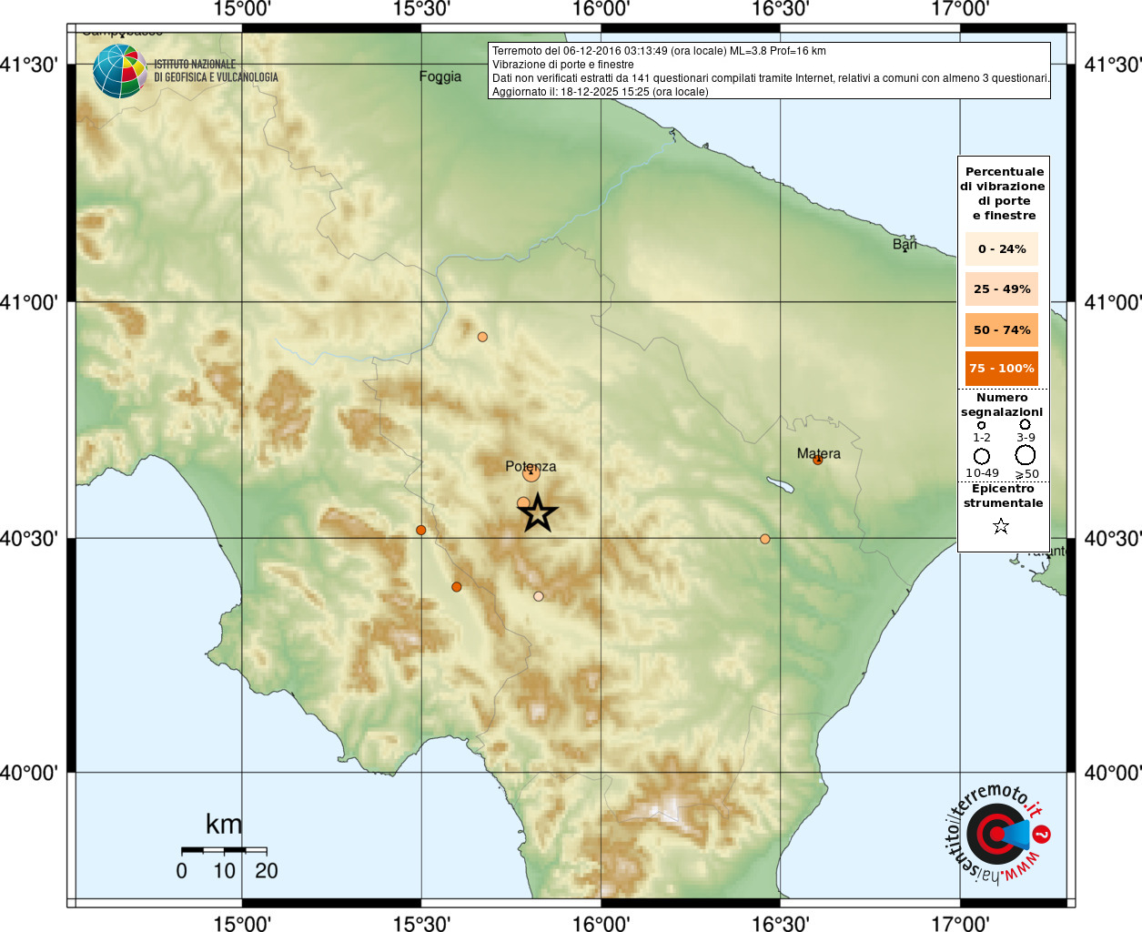This screenshot has height=932, width=1142.
Task: Select the Matera report marker
Action: 817,460
